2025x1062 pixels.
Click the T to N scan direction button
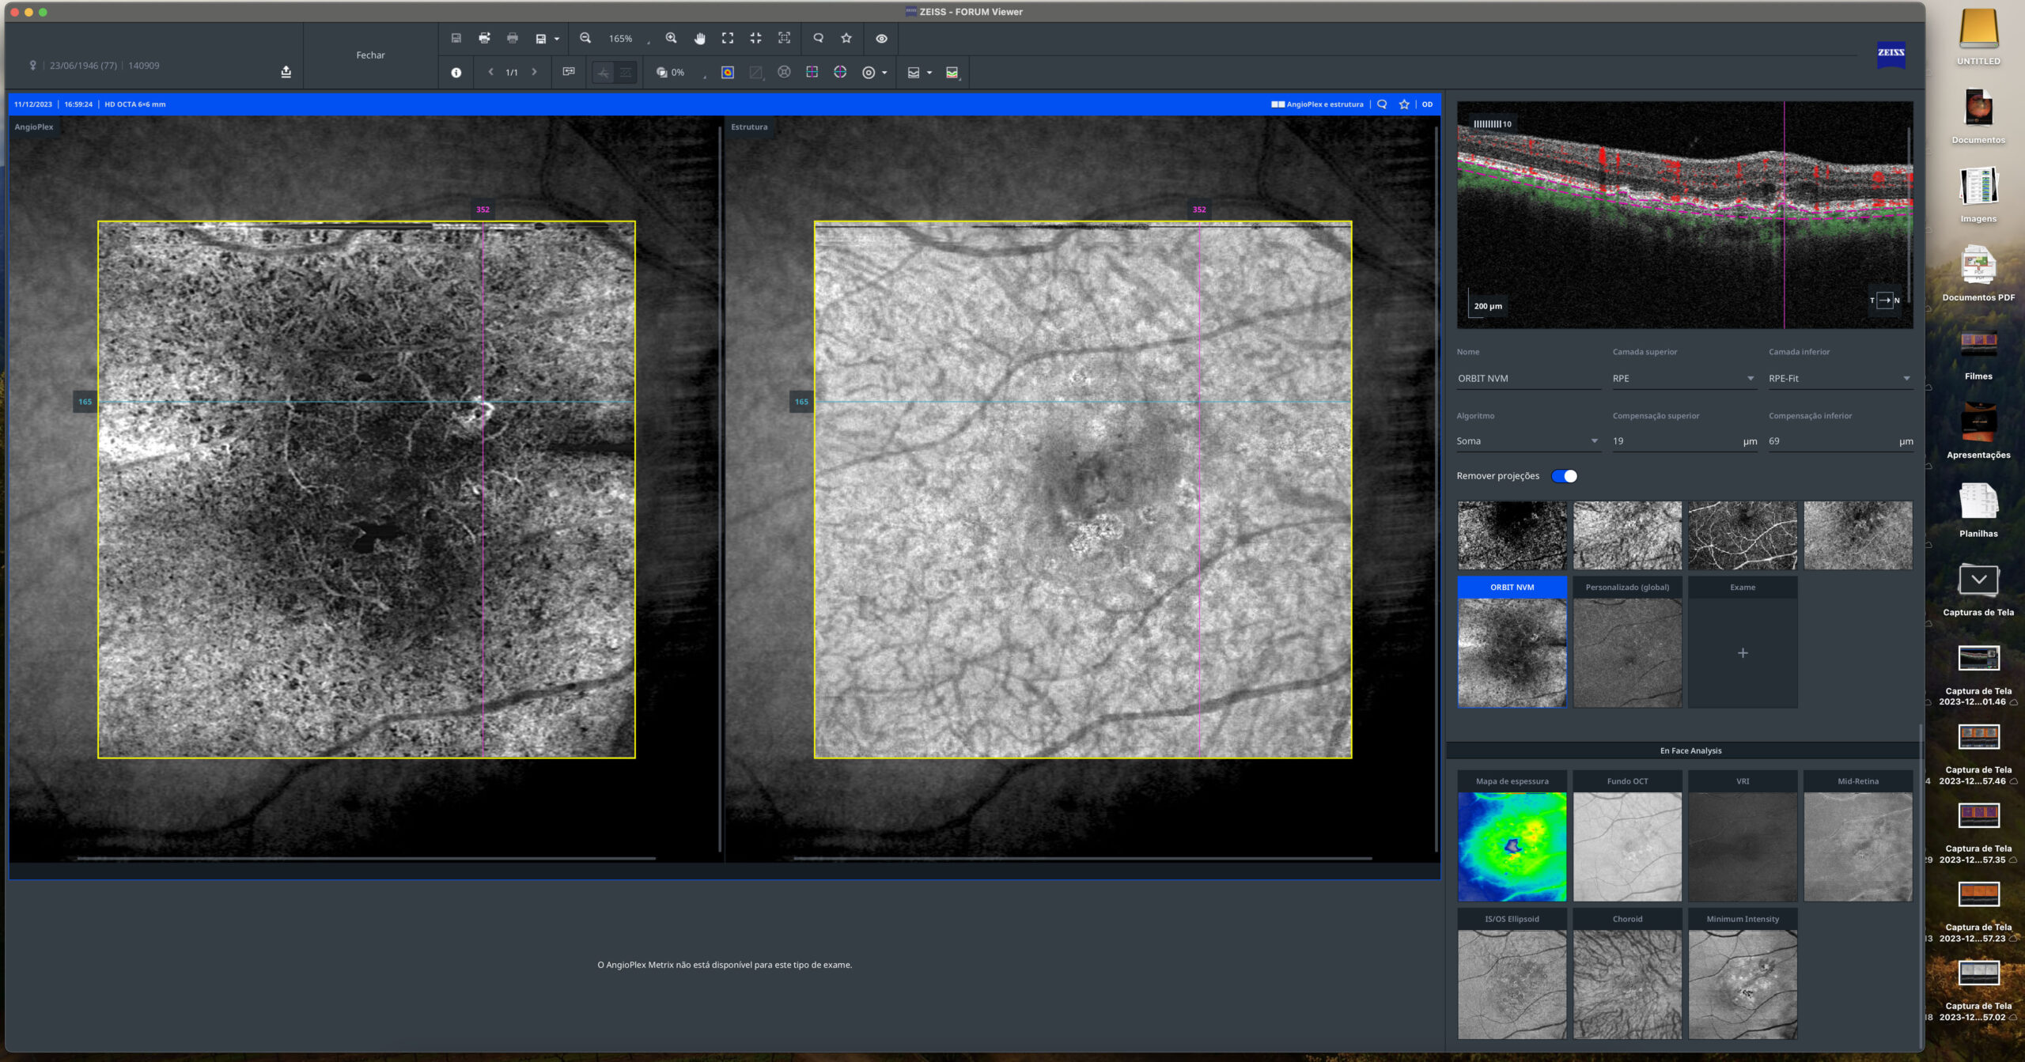1884,300
